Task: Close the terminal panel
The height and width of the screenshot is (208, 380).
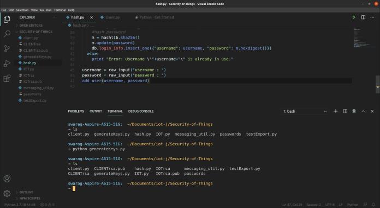Action: tap(372, 111)
